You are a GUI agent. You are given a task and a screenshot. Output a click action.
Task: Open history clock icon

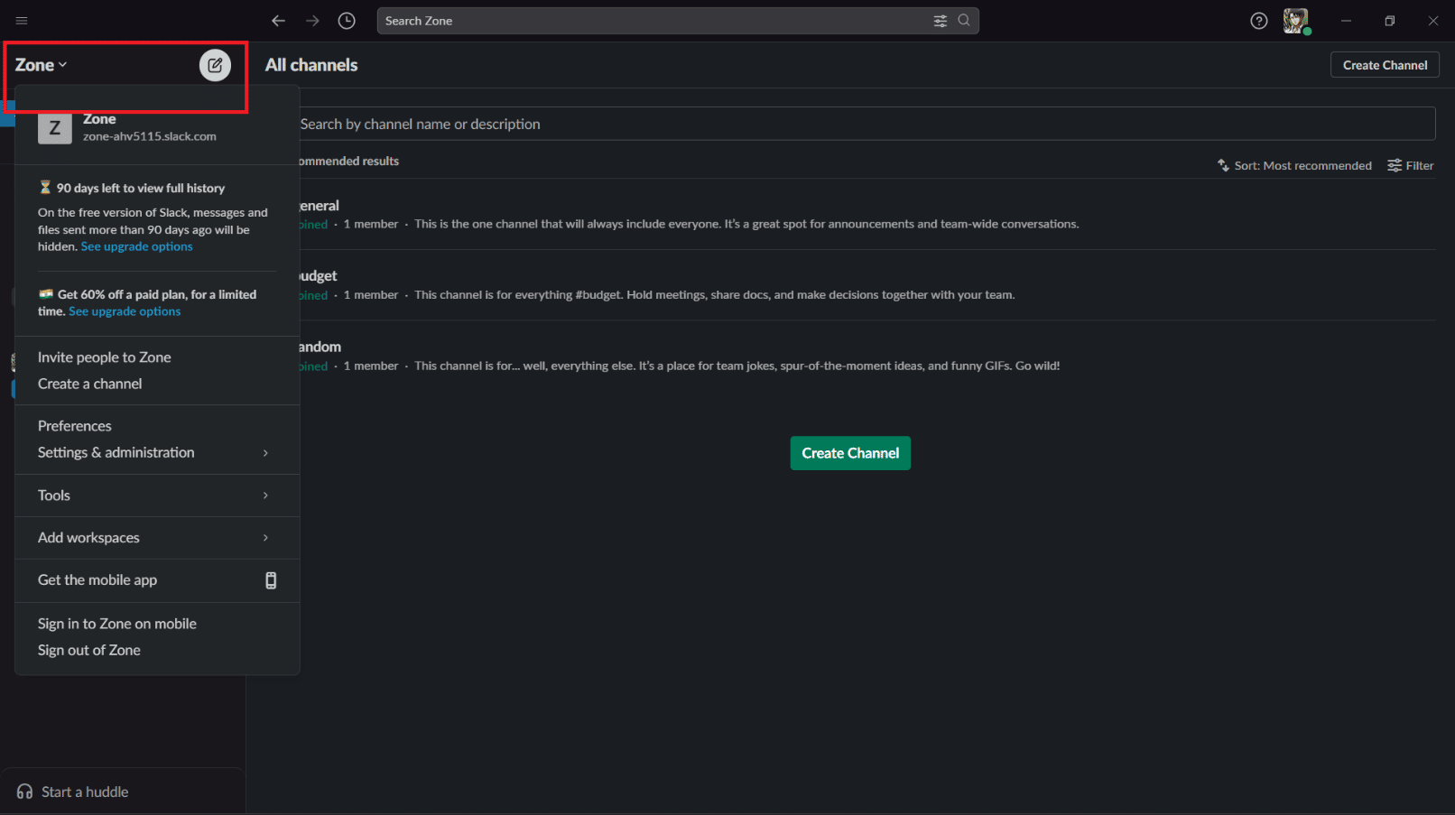pos(347,21)
